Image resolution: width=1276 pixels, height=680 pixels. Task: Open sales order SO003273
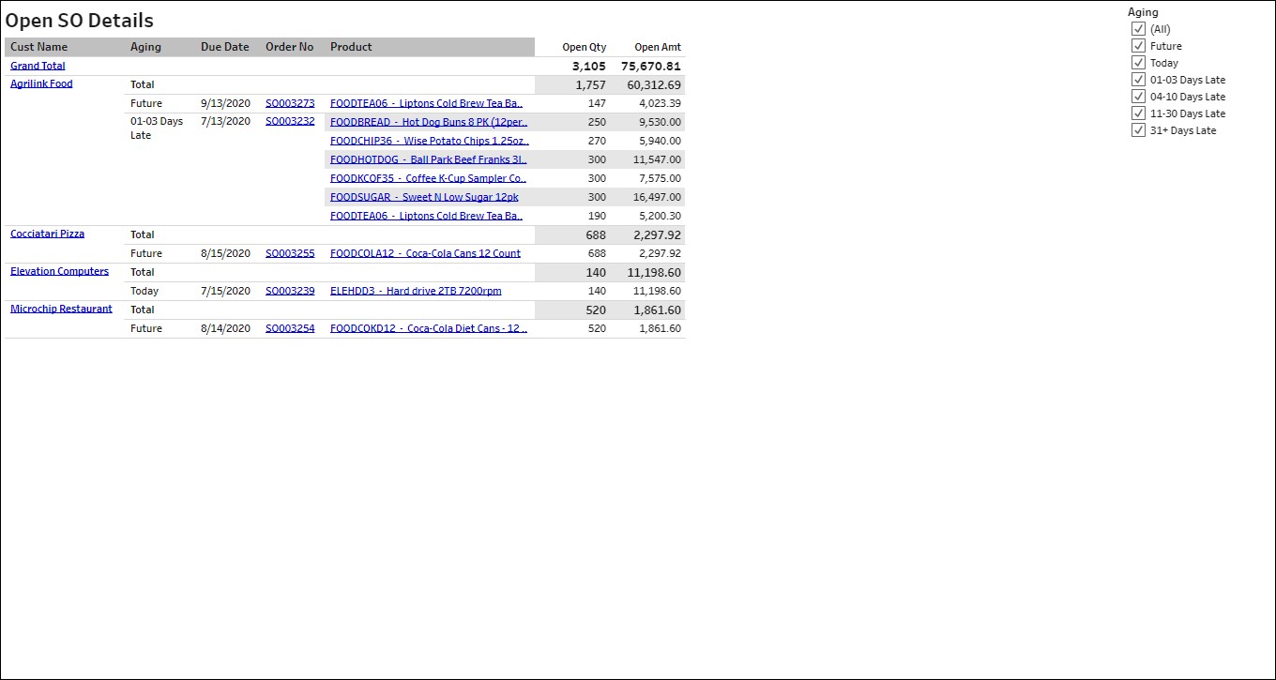tap(290, 103)
